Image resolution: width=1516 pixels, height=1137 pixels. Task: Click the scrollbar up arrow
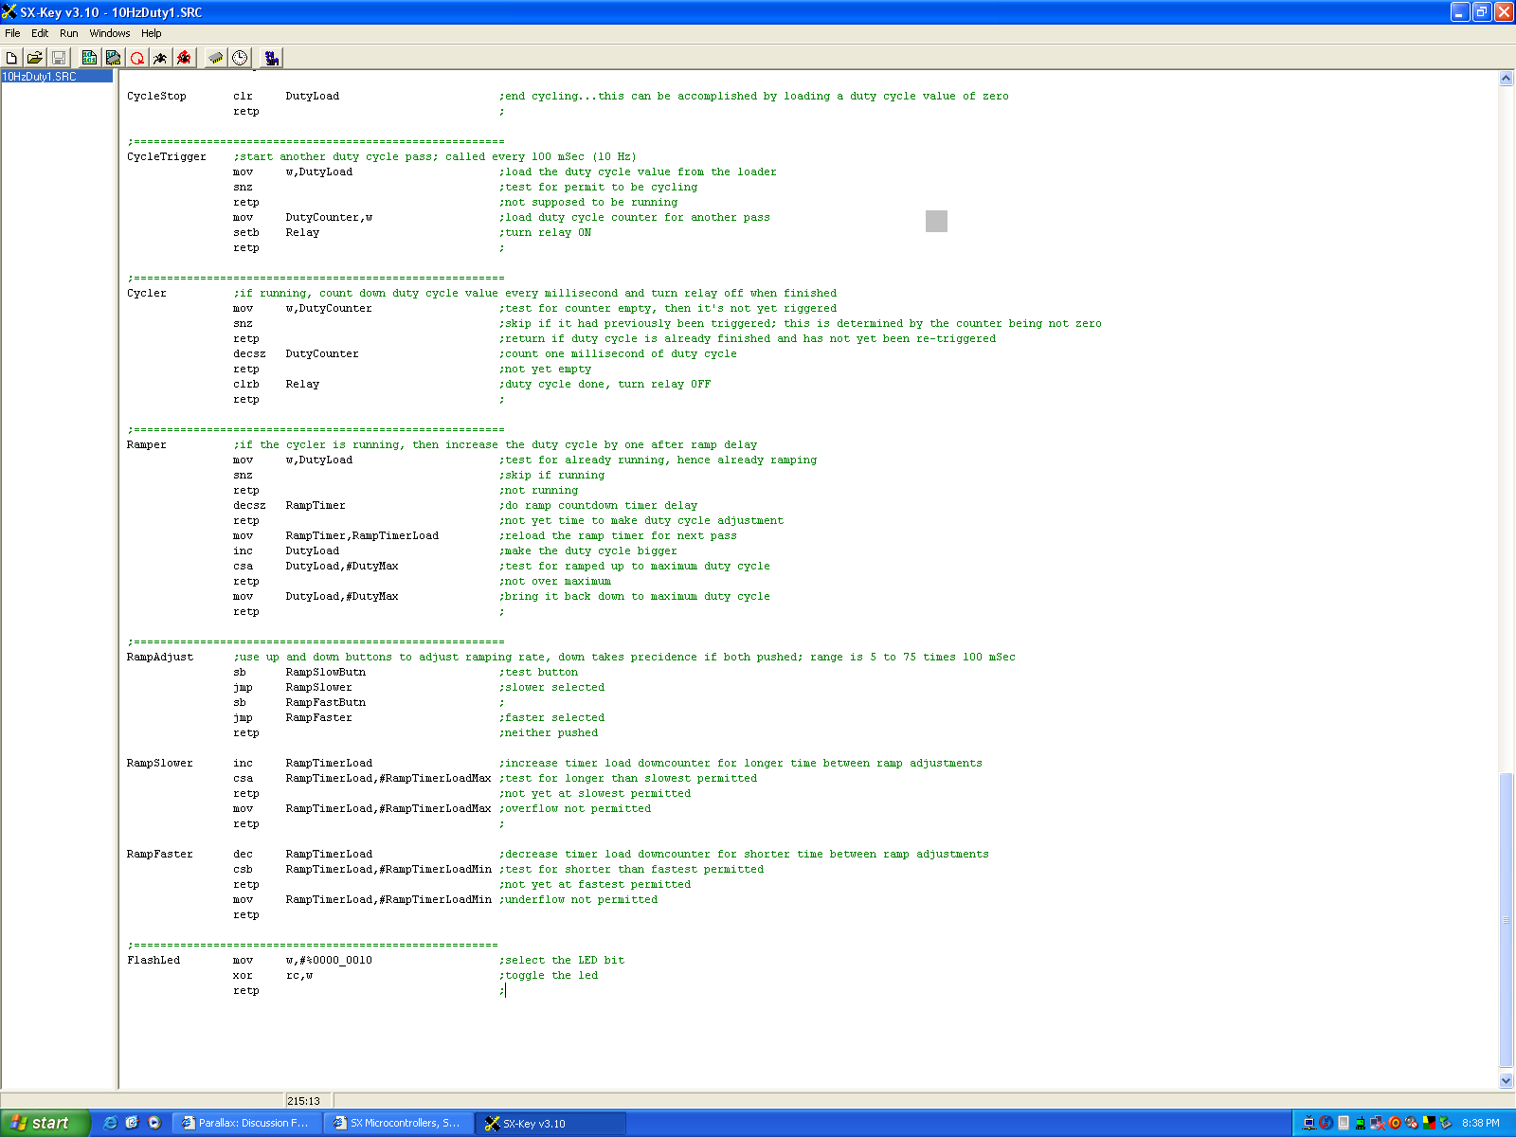click(1506, 79)
